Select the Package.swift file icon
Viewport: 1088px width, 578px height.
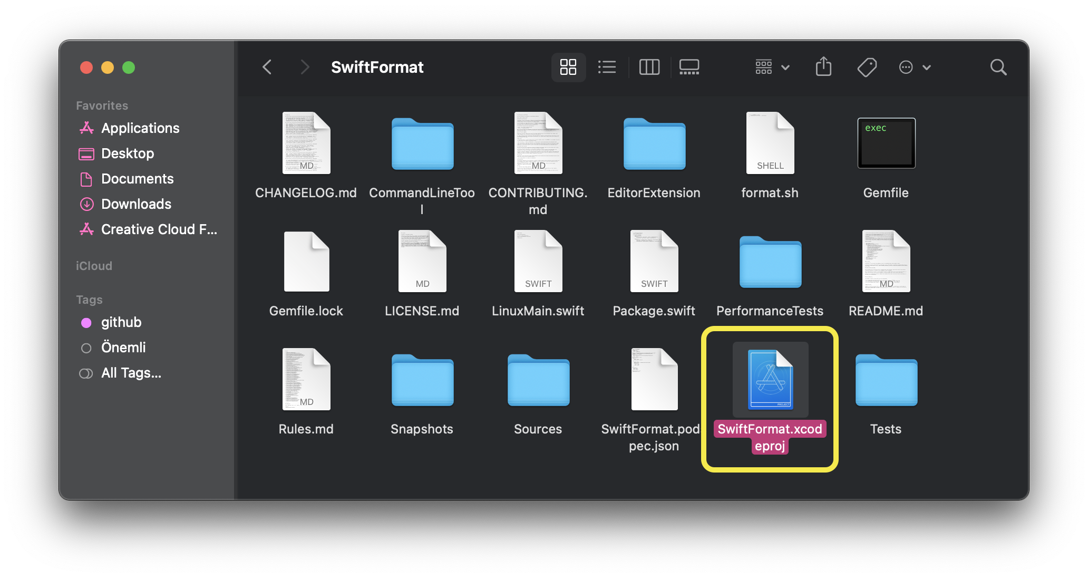point(654,261)
